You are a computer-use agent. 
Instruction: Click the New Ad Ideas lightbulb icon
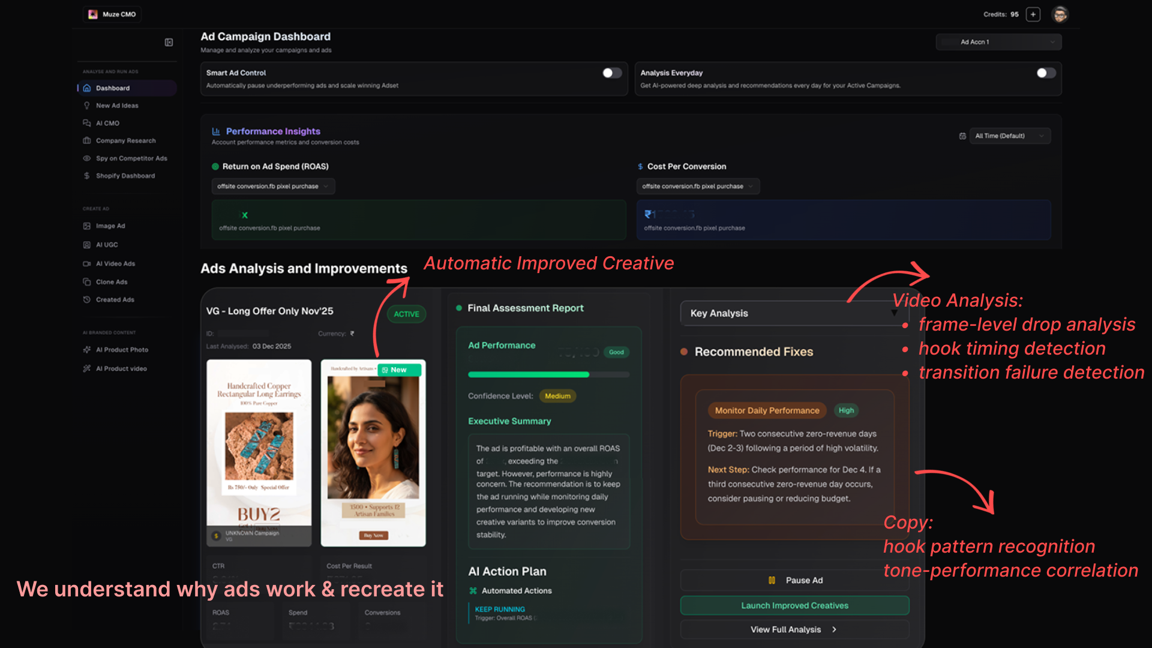[x=87, y=106]
